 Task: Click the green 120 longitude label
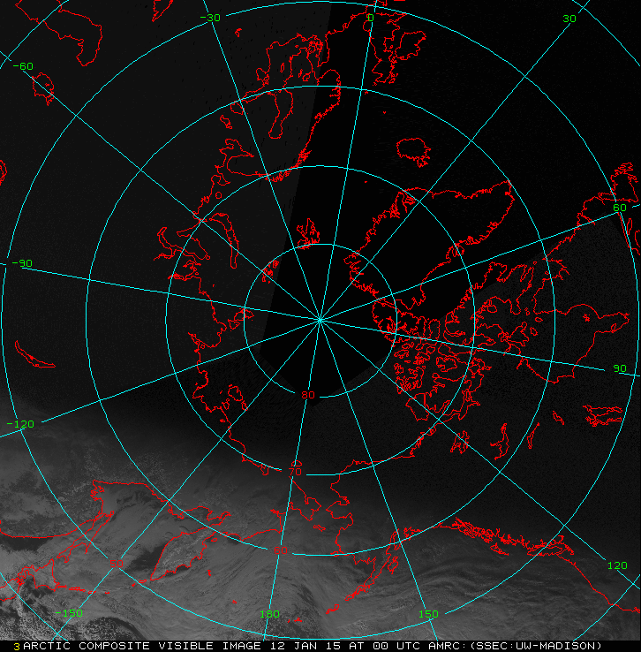pyautogui.click(x=617, y=565)
